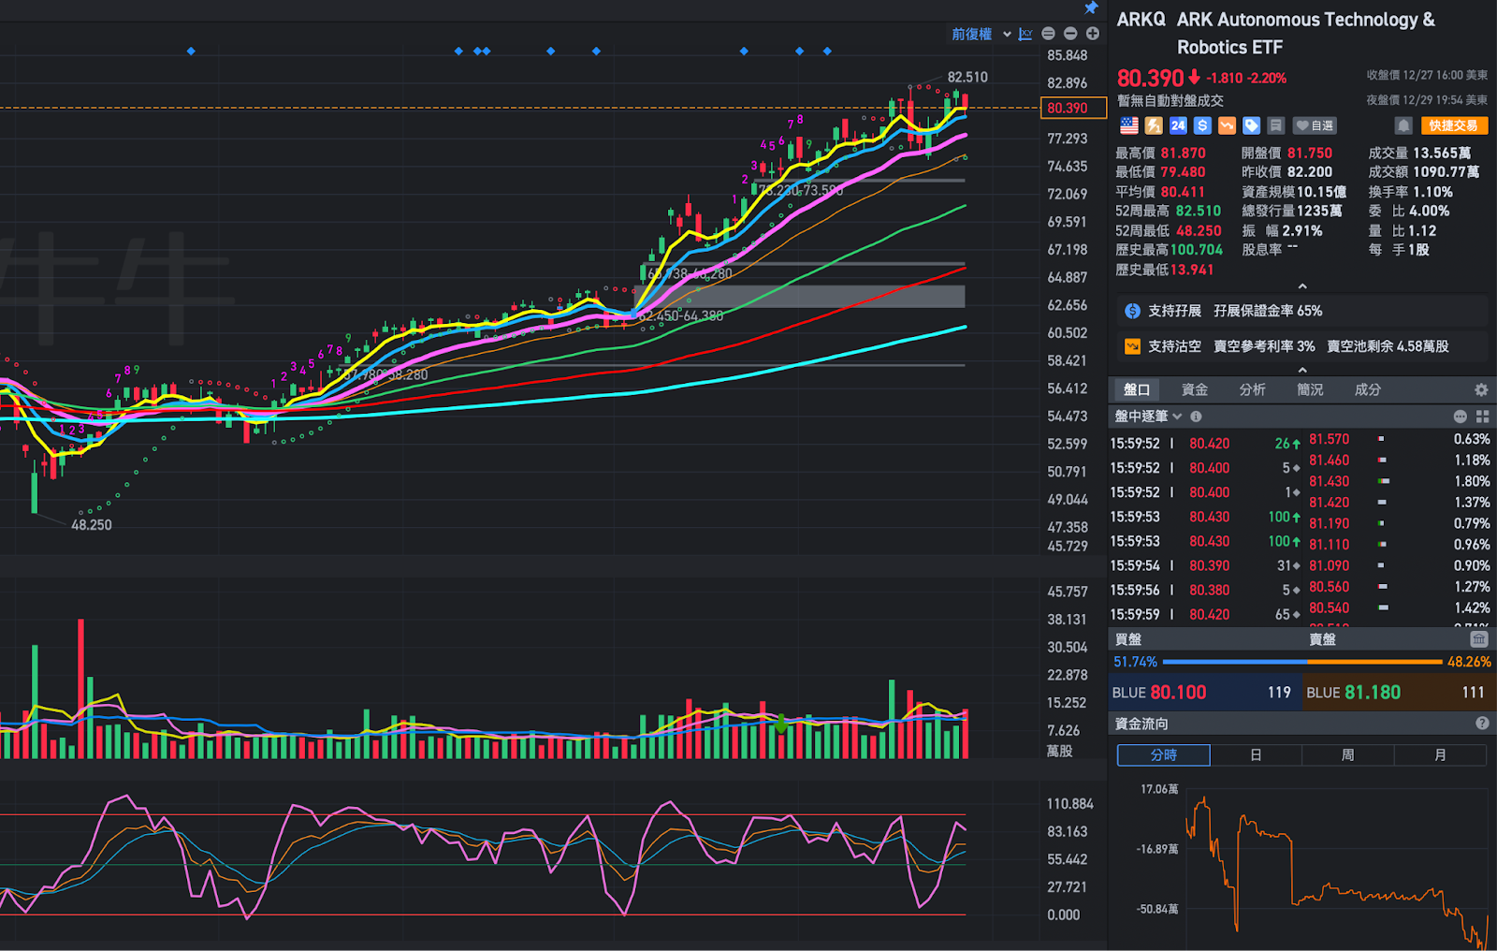Switch to the 簡況 tab
The image size is (1497, 951).
click(x=1310, y=389)
